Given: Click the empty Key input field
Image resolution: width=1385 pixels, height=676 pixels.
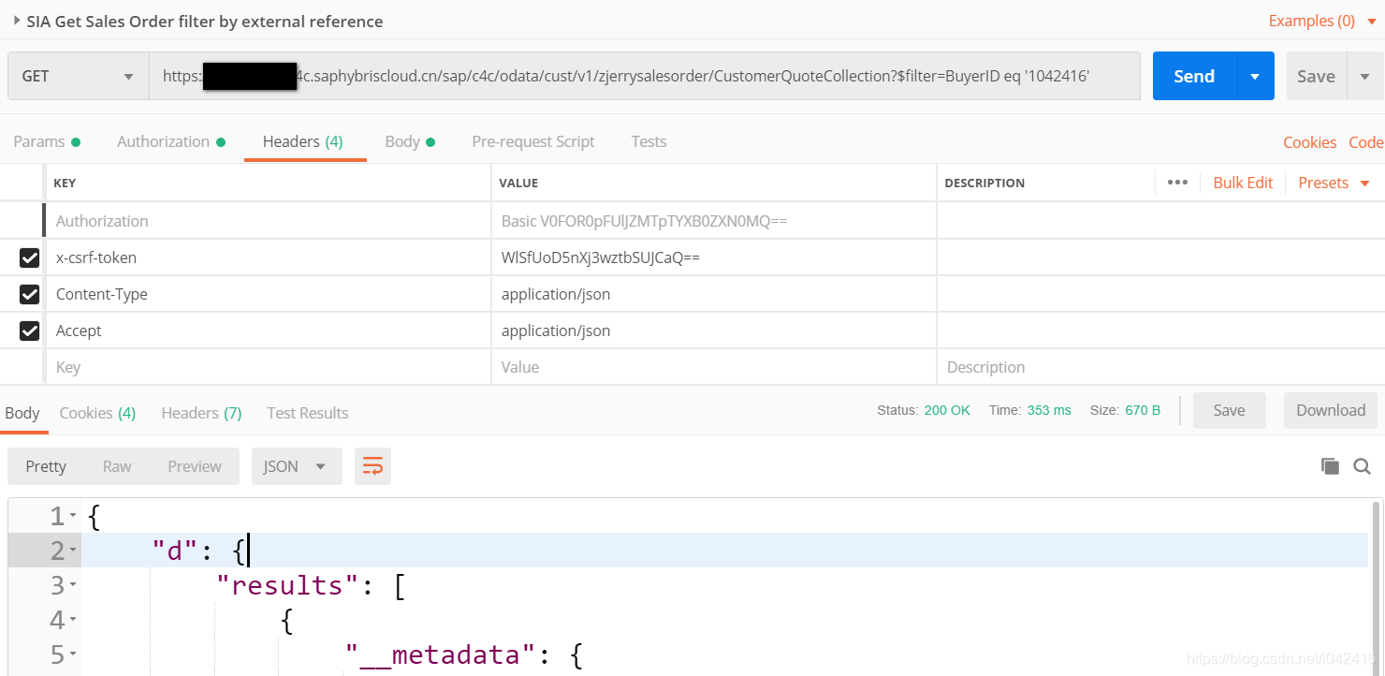Looking at the screenshot, I should 268,367.
